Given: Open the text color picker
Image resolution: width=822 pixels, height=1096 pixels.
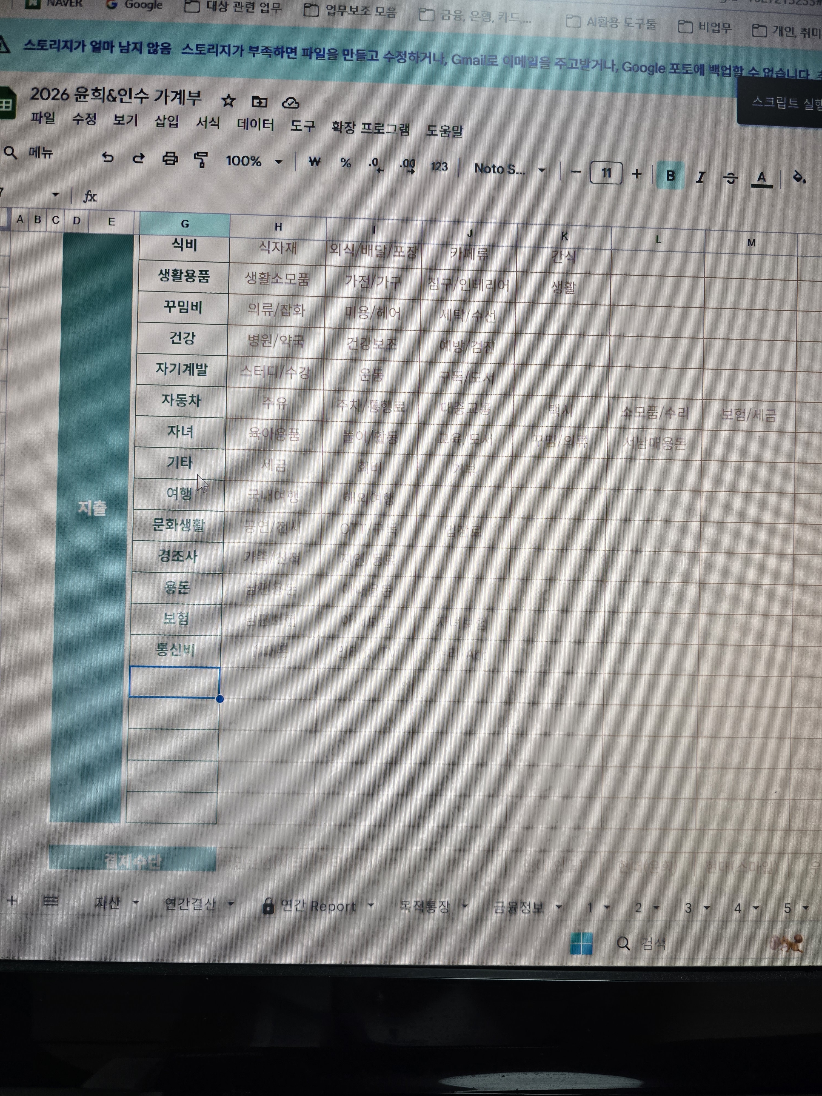Looking at the screenshot, I should (x=761, y=179).
